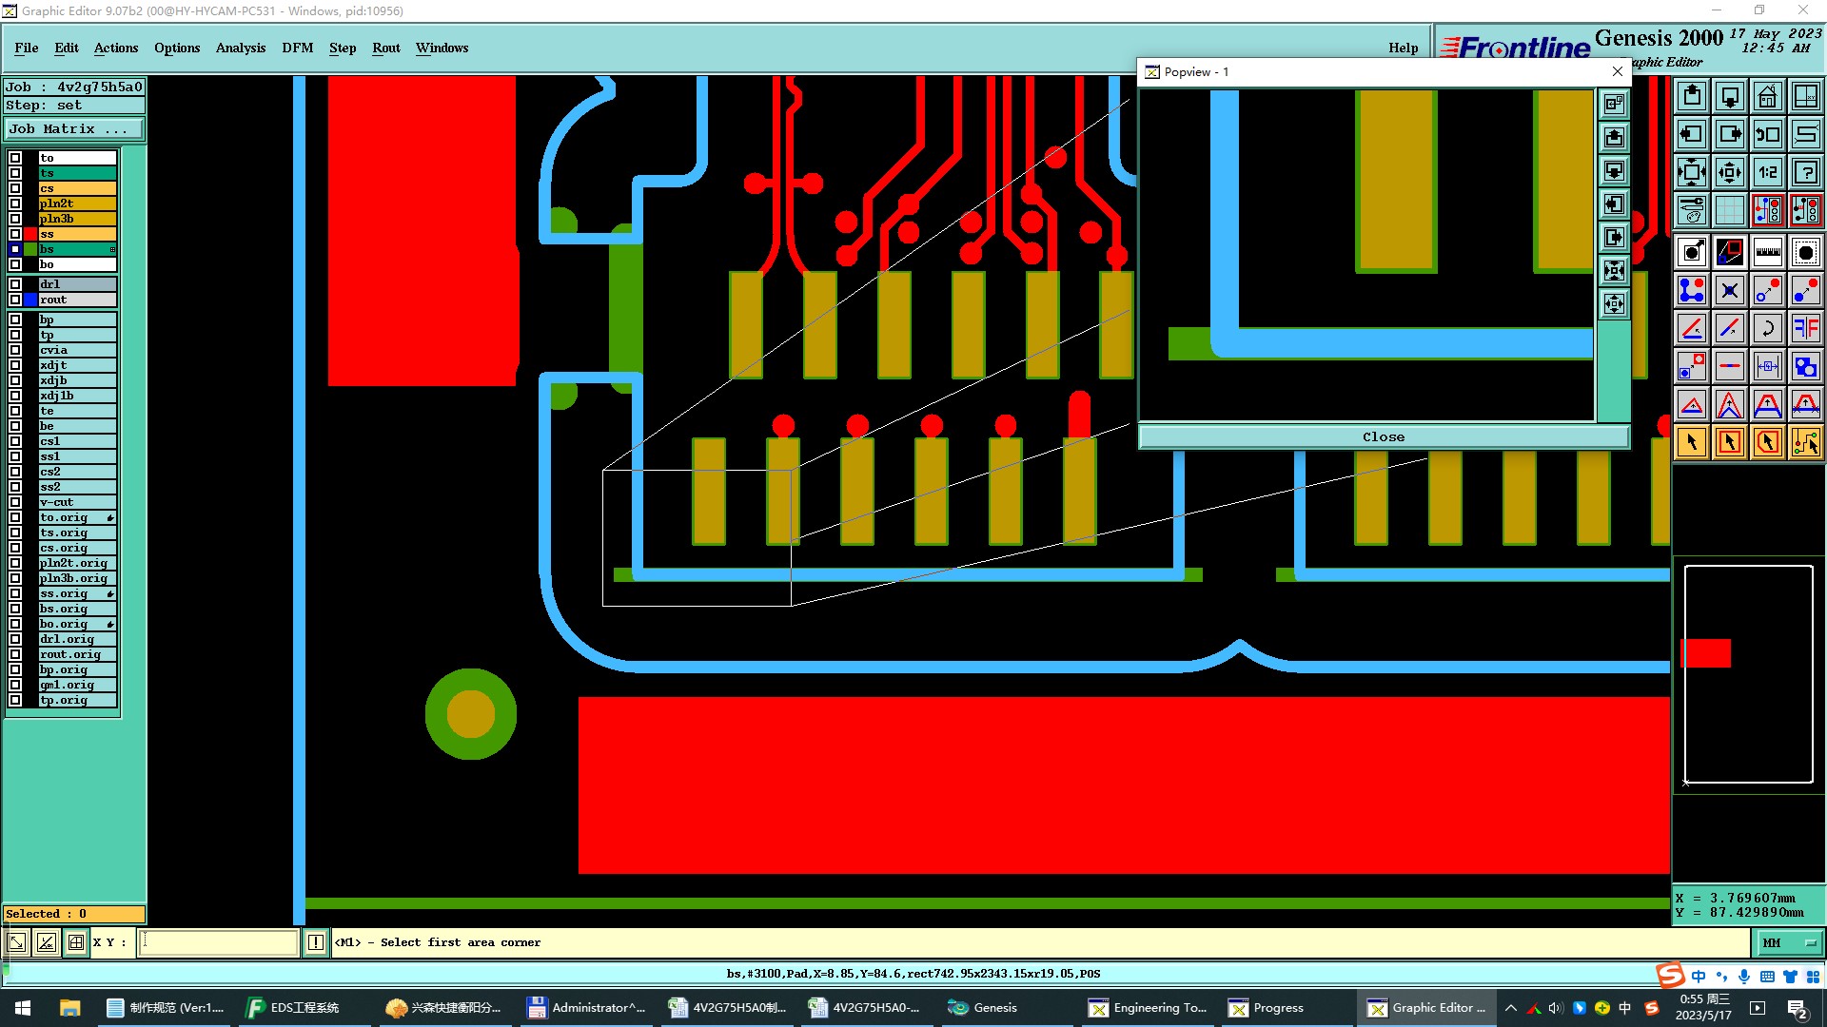The height and width of the screenshot is (1027, 1827).
Task: Open the DFM menu
Action: [x=297, y=48]
